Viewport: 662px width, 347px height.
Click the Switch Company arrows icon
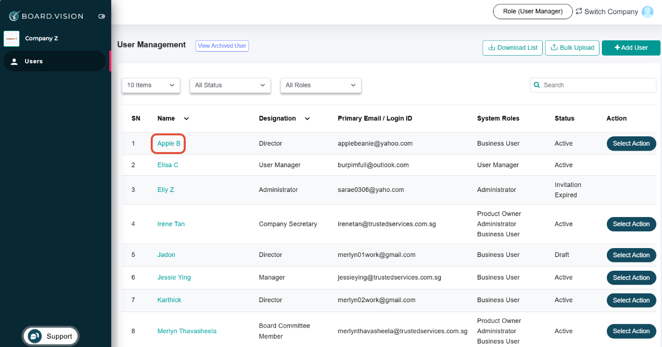[579, 11]
